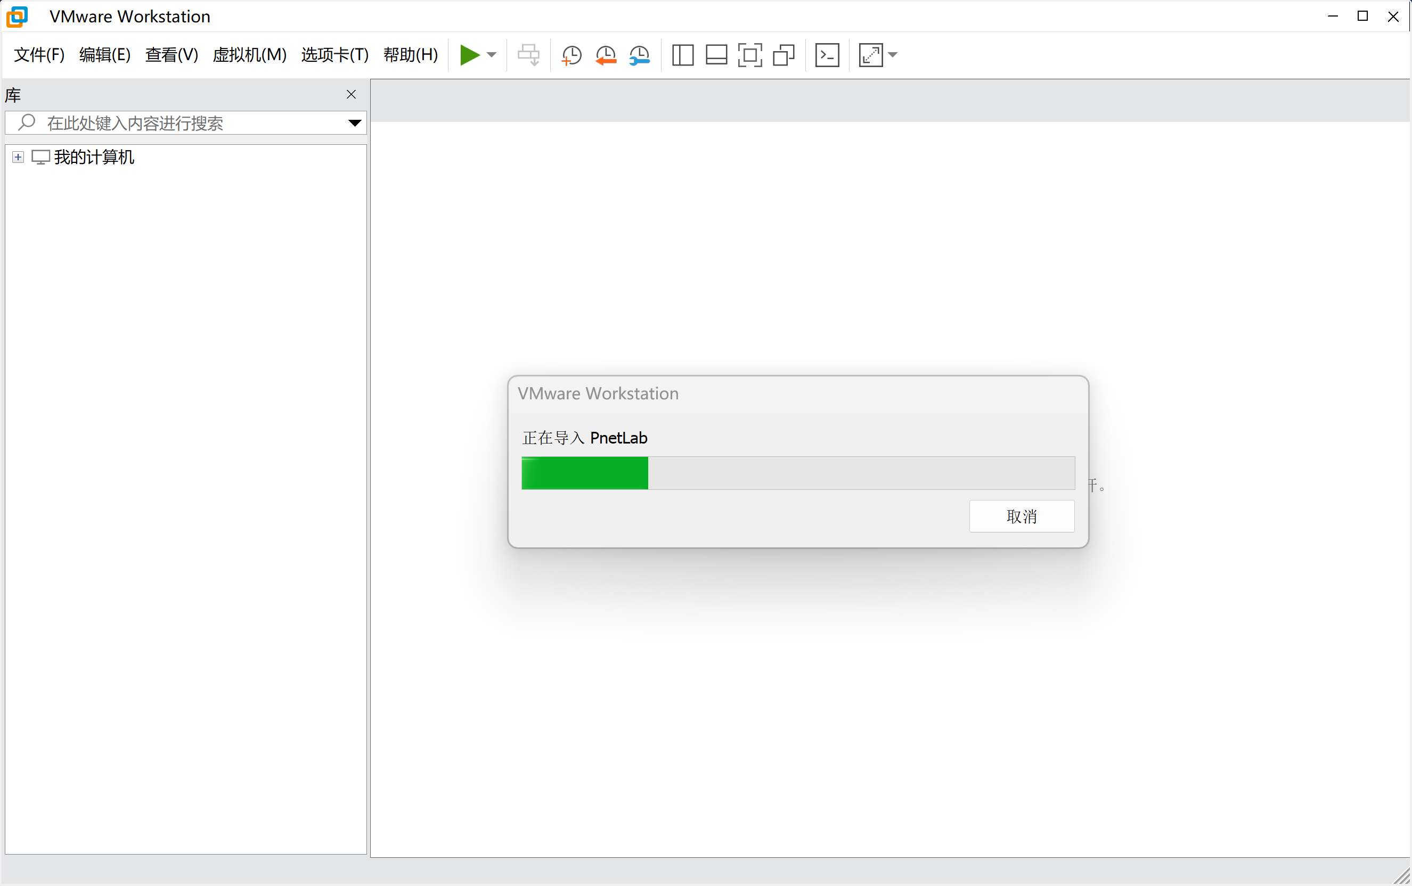Minimize the VMware Workstation window
Screen dimensions: 1412x886
[1333, 17]
